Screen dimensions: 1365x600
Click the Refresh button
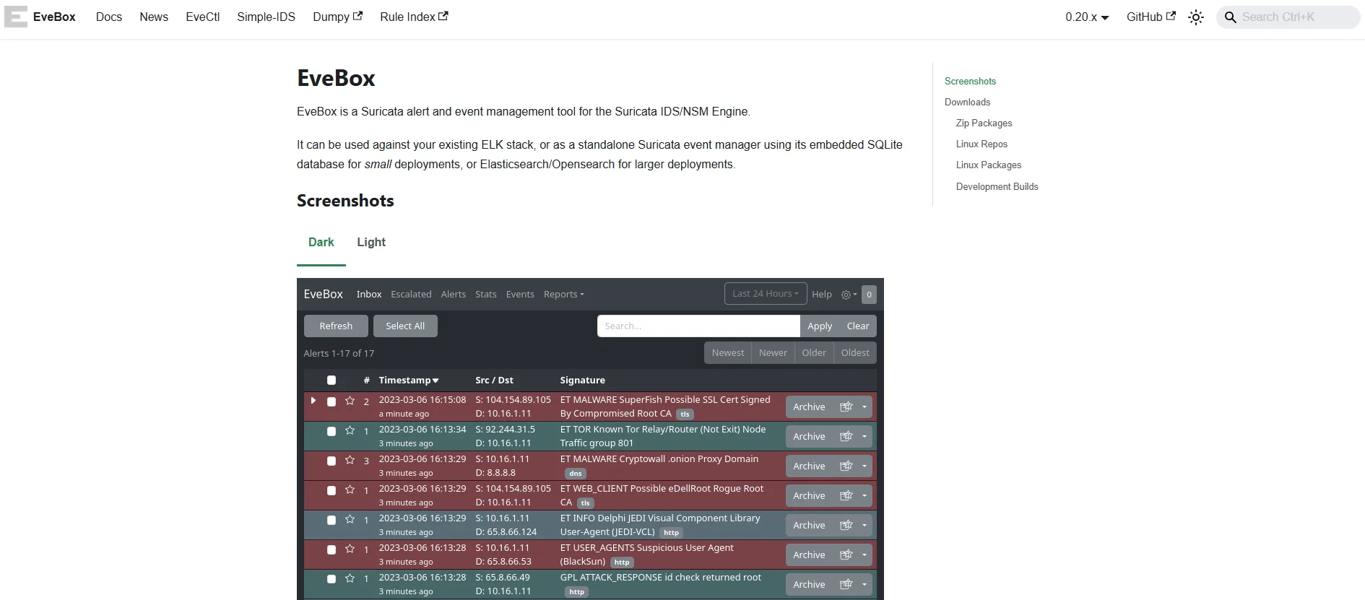click(x=336, y=326)
